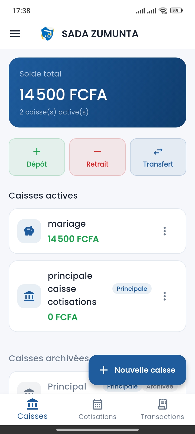Open three-dot options for principale caisse cotisations
Viewport: 195px width, 434px height.
(164, 296)
